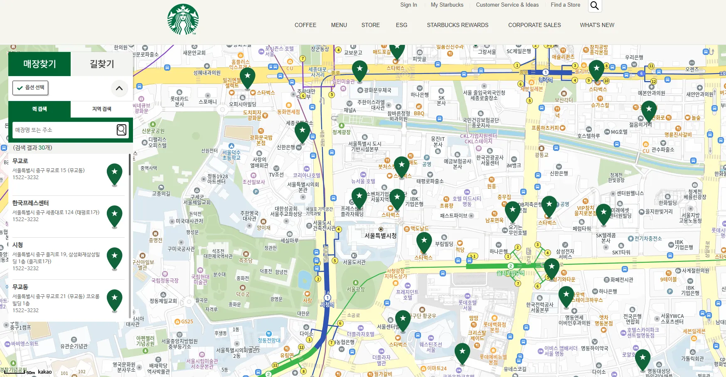
Task: Click the store search magnifier button
Action: coord(121,130)
